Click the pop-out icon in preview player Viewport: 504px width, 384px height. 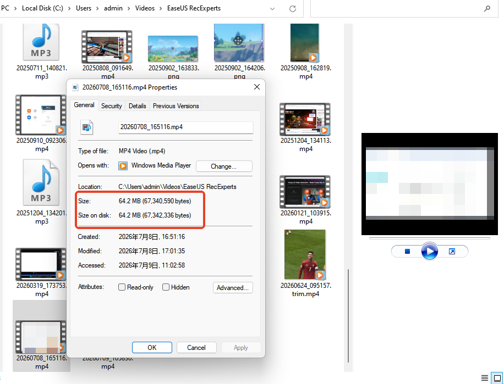pyautogui.click(x=452, y=252)
